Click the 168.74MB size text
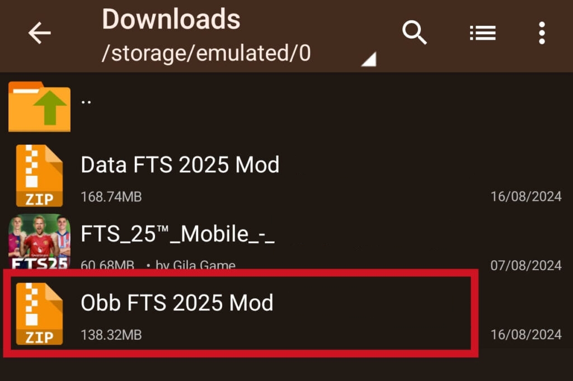Image resolution: width=573 pixels, height=381 pixels. click(x=112, y=196)
